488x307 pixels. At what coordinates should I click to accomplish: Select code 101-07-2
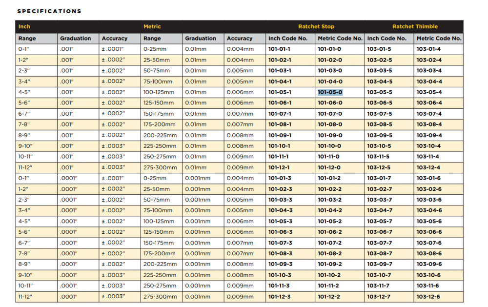(x=330, y=243)
